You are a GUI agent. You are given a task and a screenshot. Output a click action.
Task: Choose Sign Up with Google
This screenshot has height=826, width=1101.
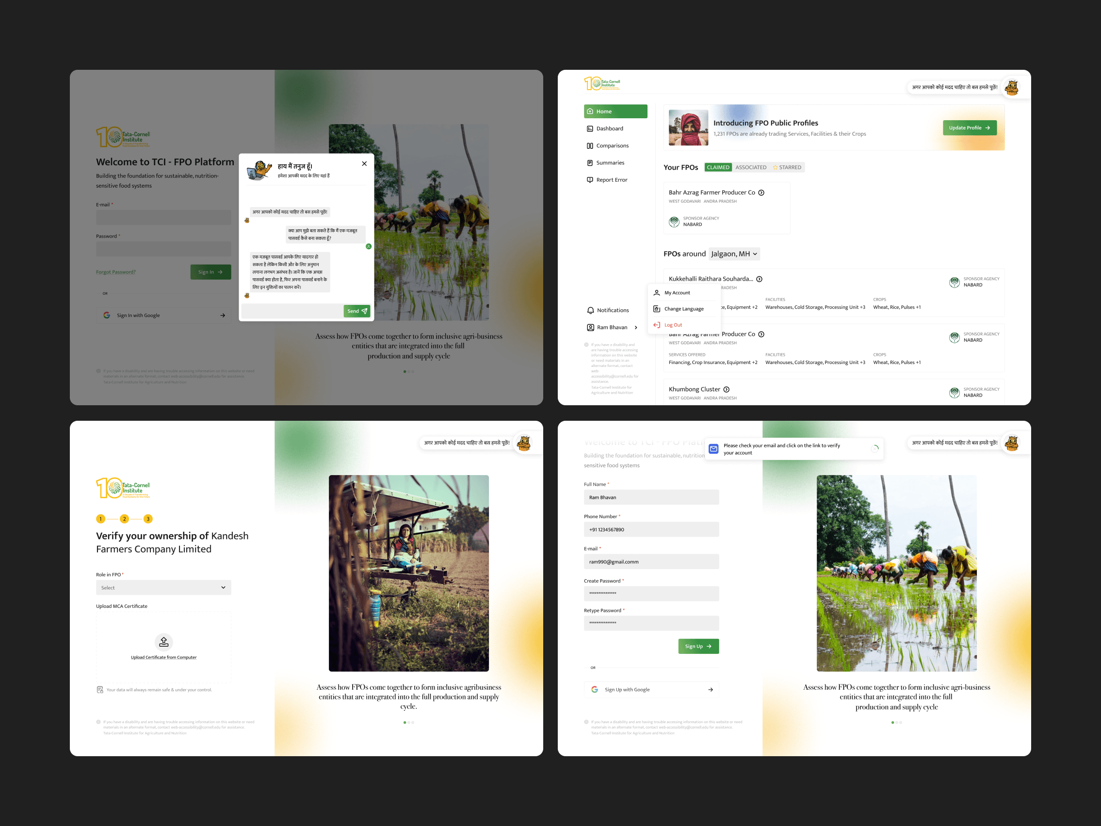click(651, 690)
